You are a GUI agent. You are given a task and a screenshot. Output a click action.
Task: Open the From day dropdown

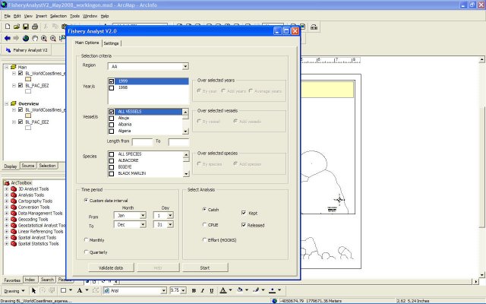coord(170,215)
